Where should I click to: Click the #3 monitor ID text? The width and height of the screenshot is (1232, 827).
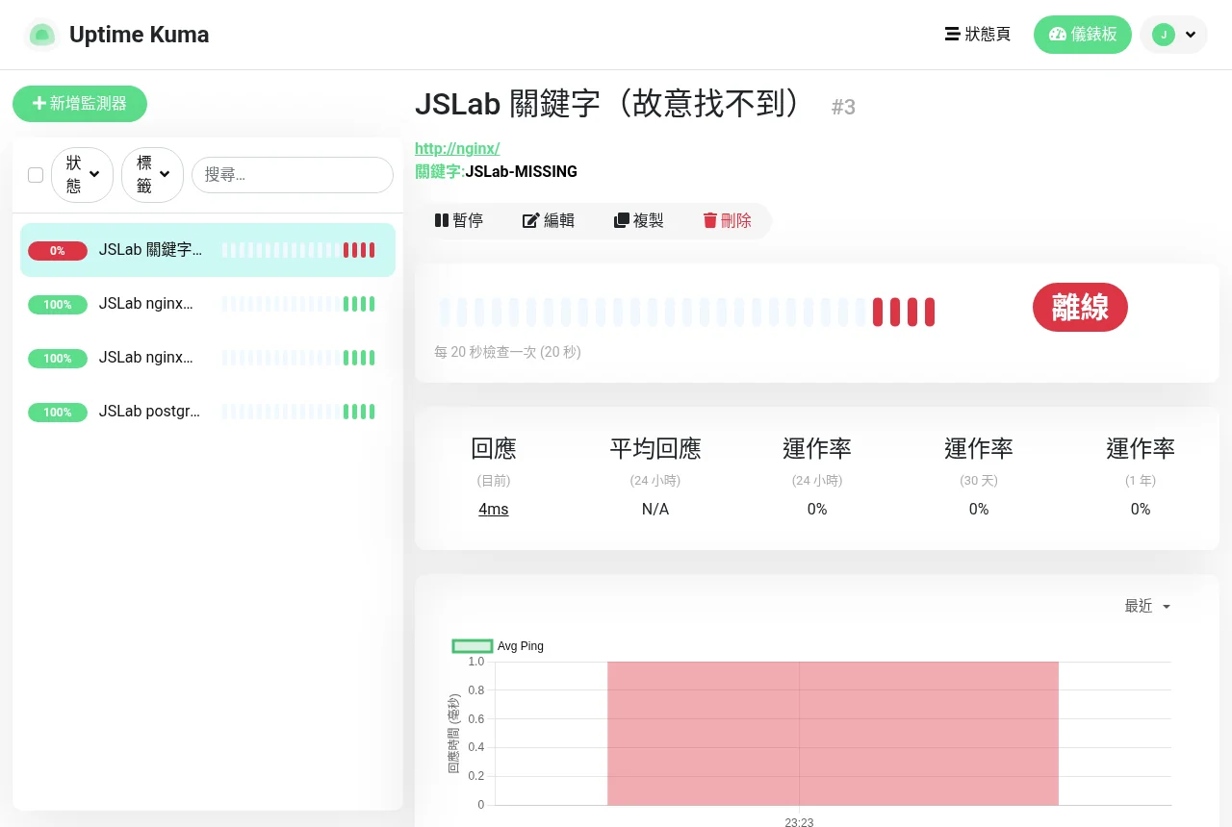tap(843, 107)
